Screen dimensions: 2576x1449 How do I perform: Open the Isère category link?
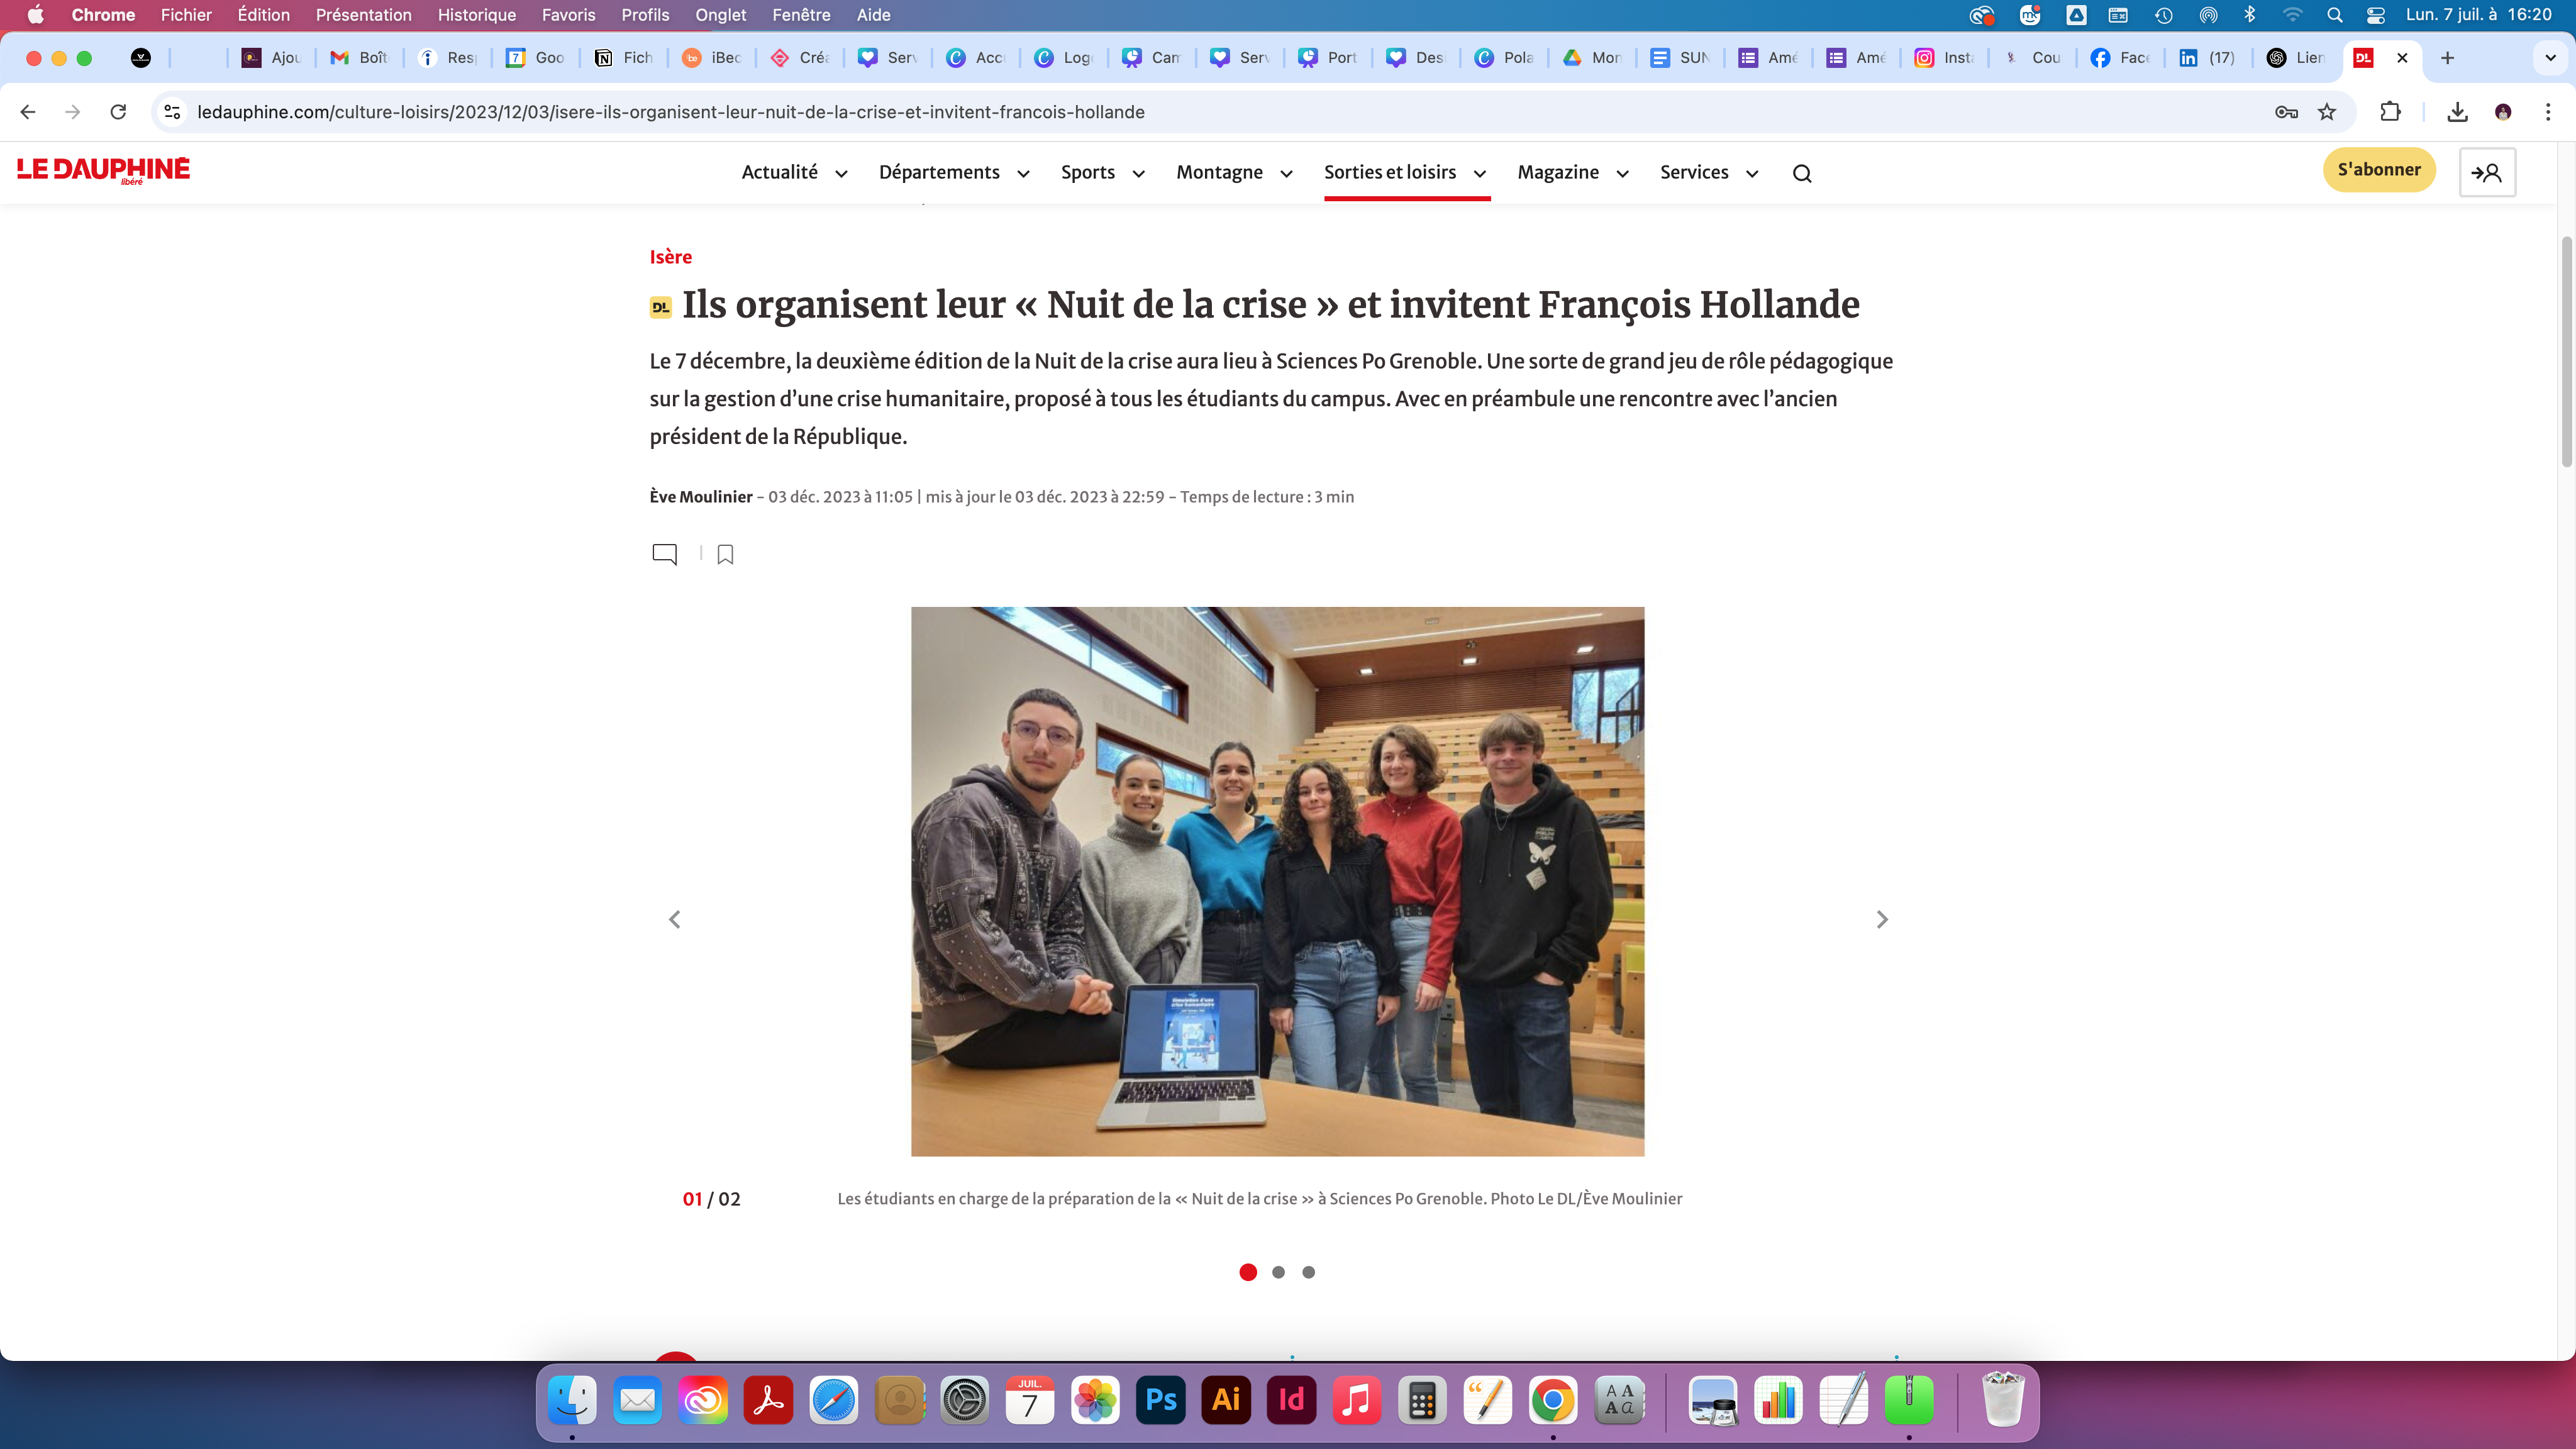coord(670,257)
